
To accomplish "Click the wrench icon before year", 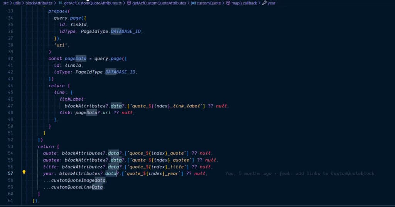I will tap(264, 3).
